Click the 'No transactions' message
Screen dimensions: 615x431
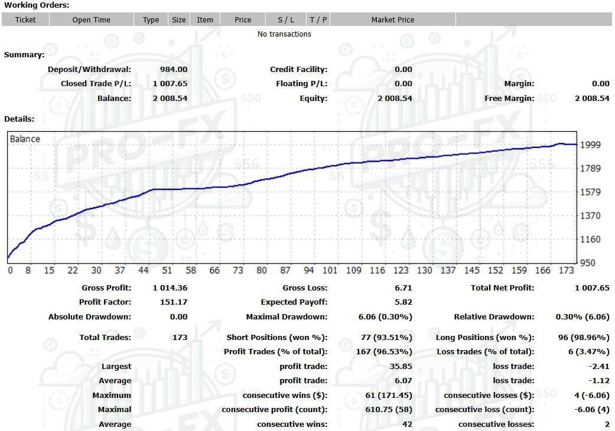coord(284,34)
